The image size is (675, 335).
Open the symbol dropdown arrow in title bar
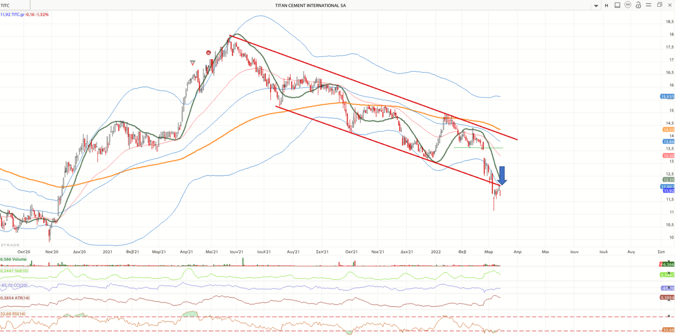click(x=596, y=5)
